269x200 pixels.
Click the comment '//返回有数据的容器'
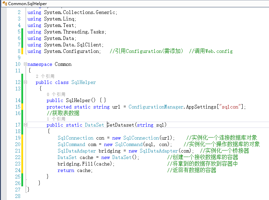(192, 170)
